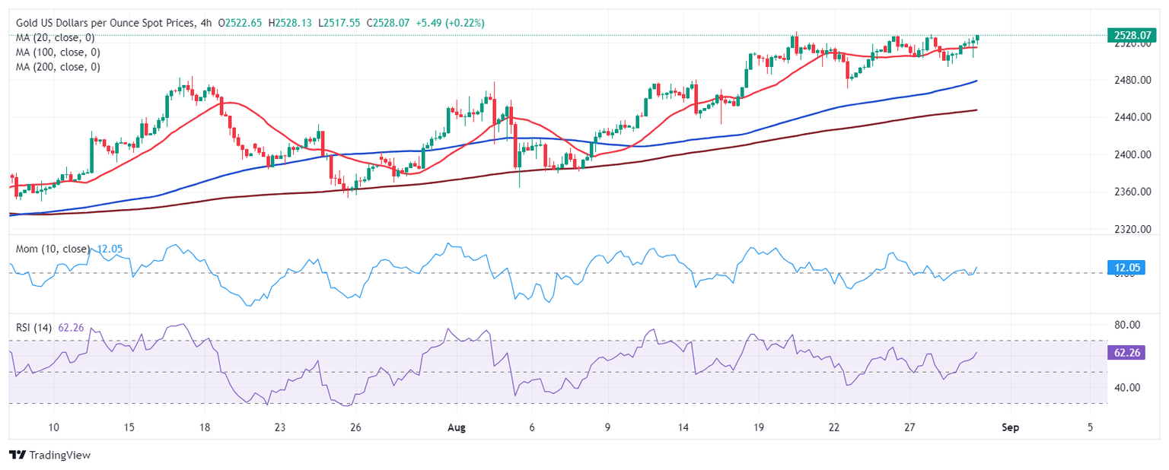Viewport: 1169px width, 470px height.
Task: Click the TradingView logo icon
Action: [18, 455]
